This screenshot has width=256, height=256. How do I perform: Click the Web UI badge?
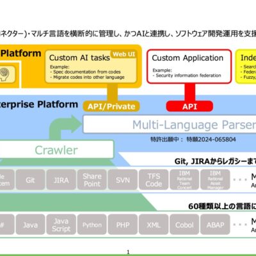[x=124, y=54]
